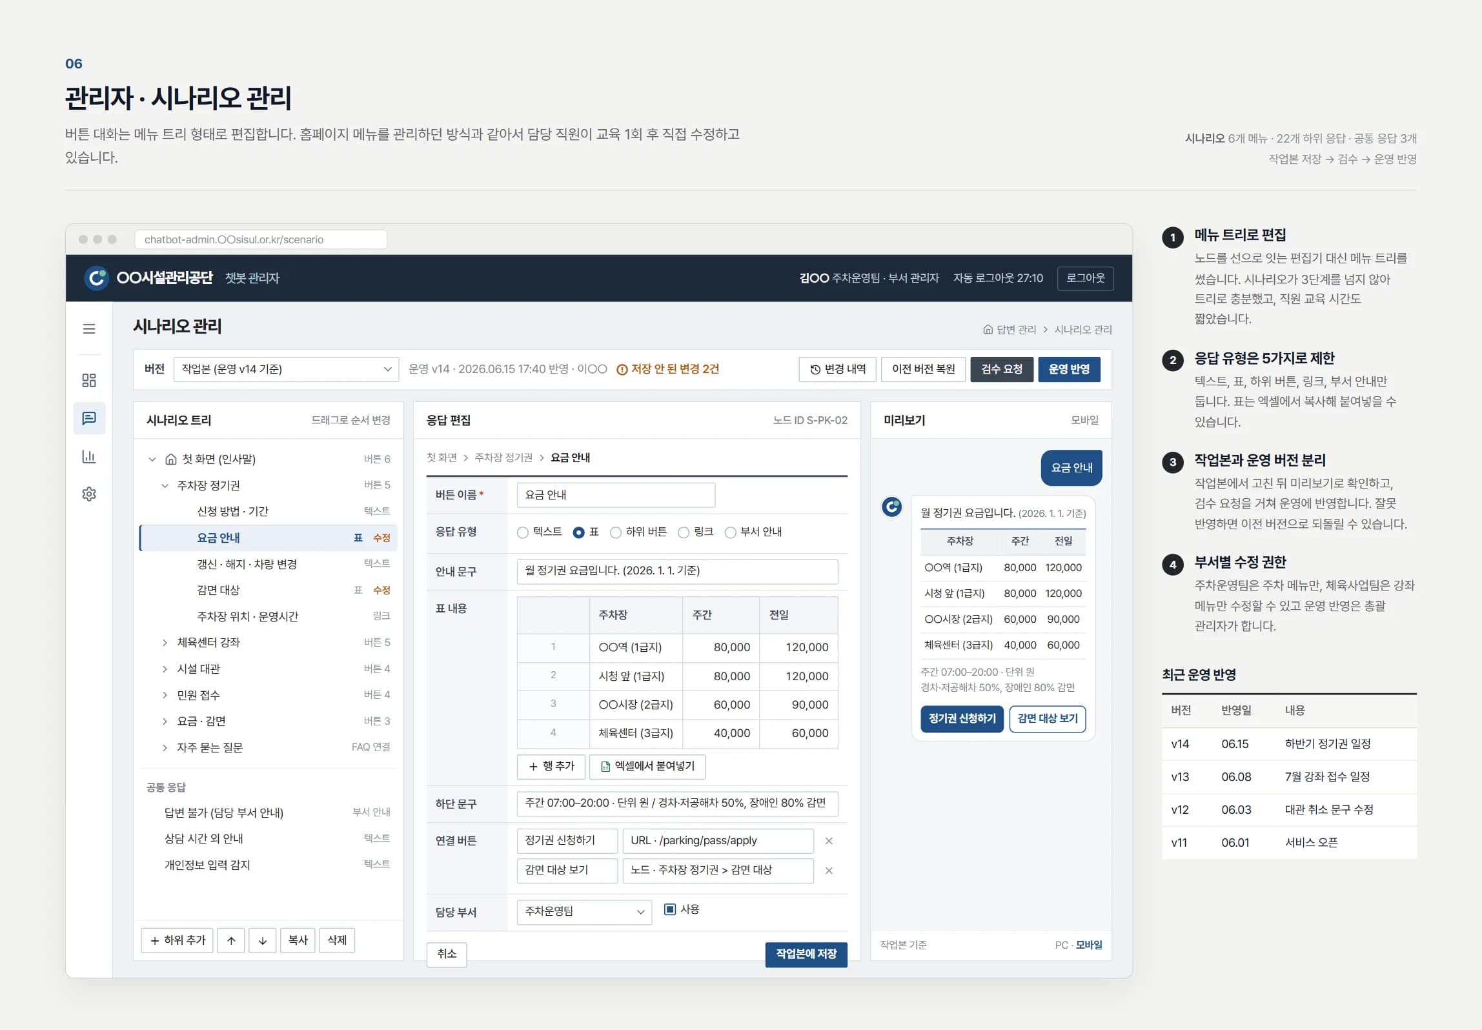Collapse the 주차장 정기권 tree node

click(165, 485)
